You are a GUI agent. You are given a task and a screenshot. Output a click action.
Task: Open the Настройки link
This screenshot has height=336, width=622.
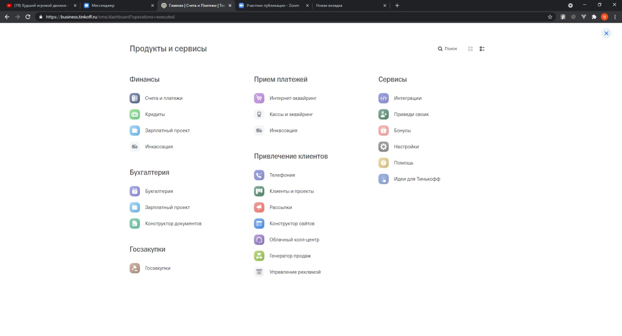[x=406, y=146]
